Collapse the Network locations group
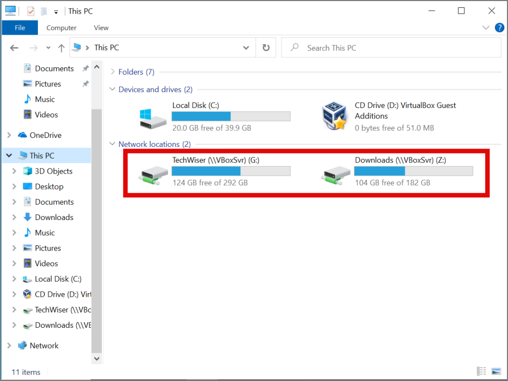 pos(112,144)
